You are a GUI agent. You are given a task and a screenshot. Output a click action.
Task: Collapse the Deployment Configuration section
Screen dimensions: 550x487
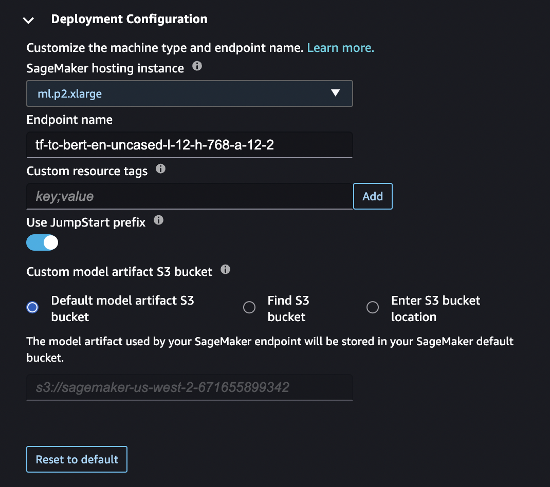(x=28, y=20)
